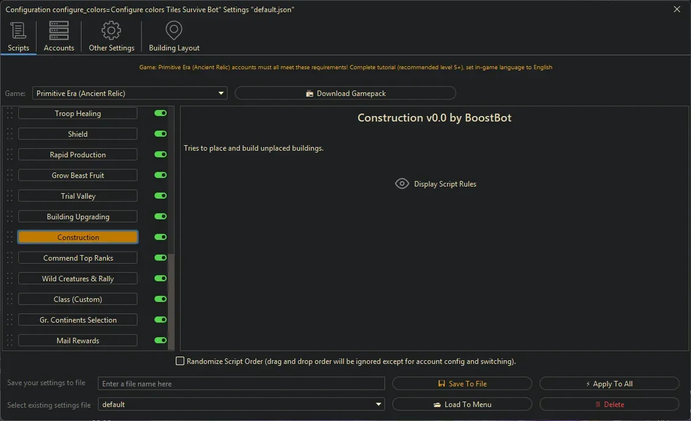691x421 pixels.
Task: Select the Grow Beast Fruit script
Action: pyautogui.click(x=78, y=176)
